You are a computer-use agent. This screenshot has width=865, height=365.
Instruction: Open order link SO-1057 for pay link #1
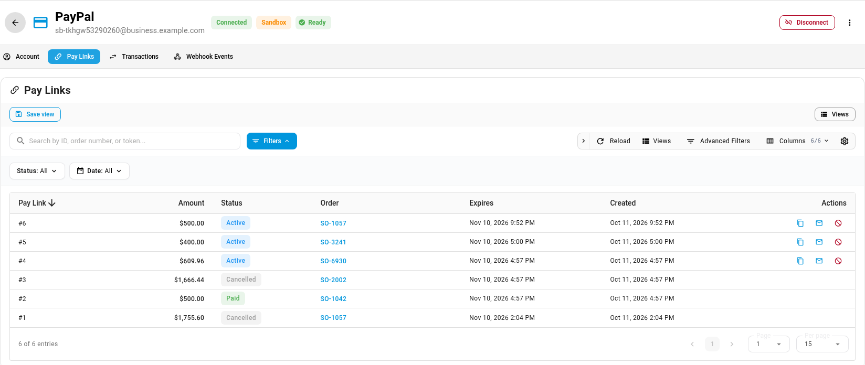(333, 318)
